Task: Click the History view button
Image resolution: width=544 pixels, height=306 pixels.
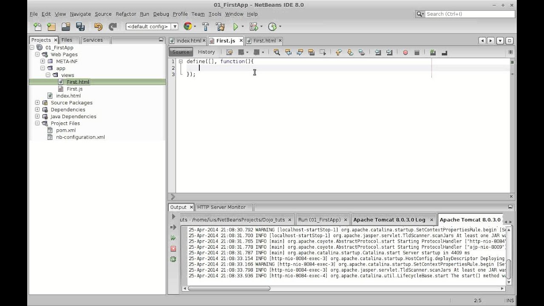Action: [206, 52]
